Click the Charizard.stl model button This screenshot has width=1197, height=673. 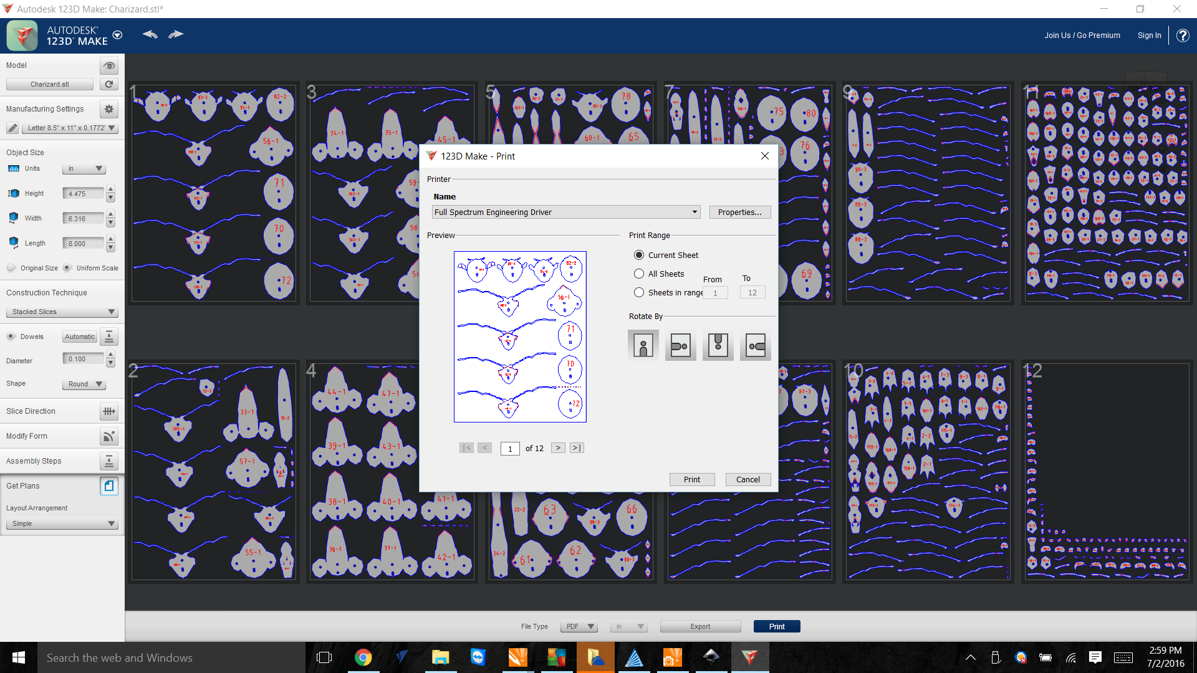click(x=50, y=84)
